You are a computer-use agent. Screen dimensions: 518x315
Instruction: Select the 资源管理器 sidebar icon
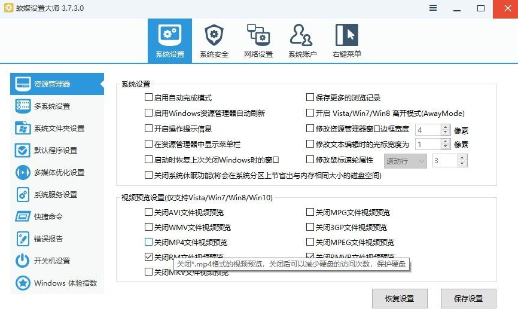(x=23, y=84)
